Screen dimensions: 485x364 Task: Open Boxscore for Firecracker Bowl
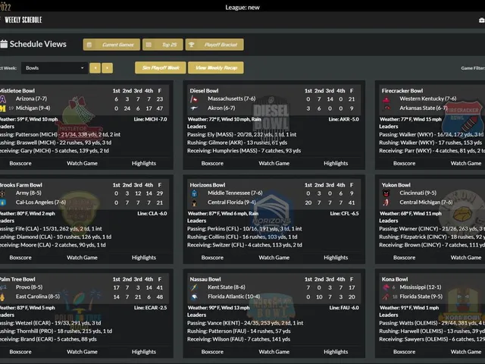[x=404, y=163]
